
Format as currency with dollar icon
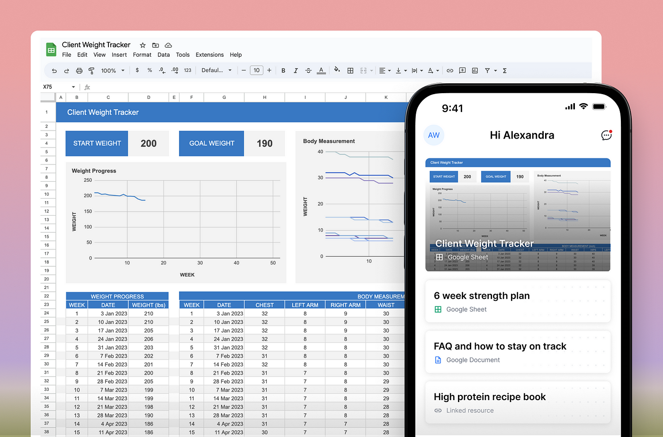[x=137, y=70]
